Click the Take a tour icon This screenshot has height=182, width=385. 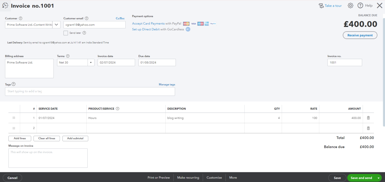321,5
